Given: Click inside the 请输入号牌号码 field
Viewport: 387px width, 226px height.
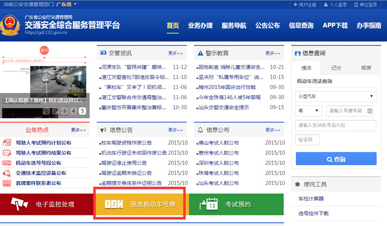Looking at the screenshot, I should 349,111.
